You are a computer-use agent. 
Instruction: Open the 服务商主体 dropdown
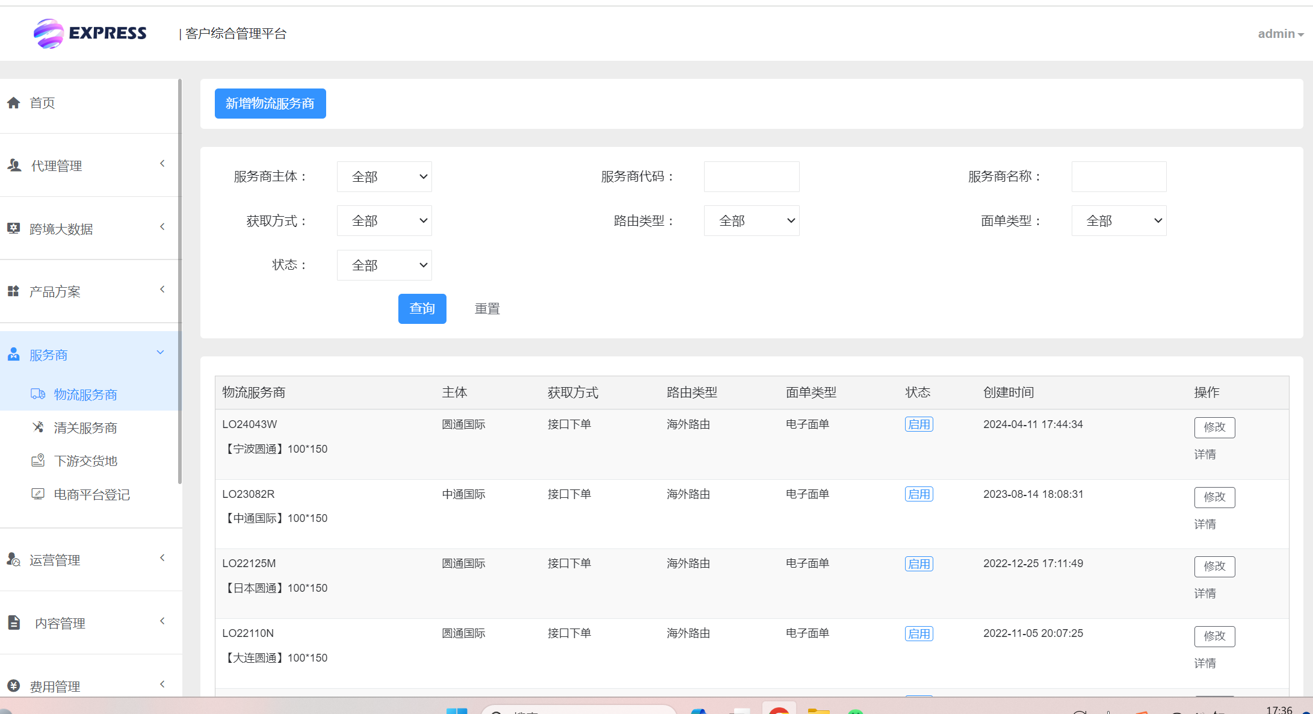(385, 176)
